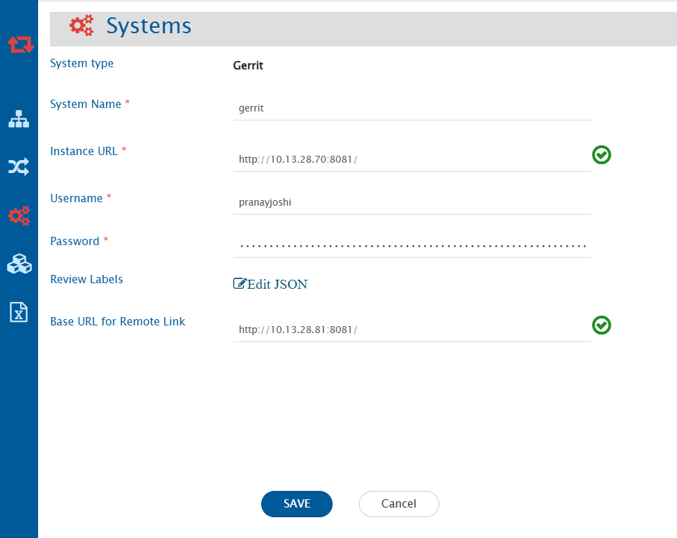
Task: Click the gears icon beside Systems heading
Action: pyautogui.click(x=82, y=26)
